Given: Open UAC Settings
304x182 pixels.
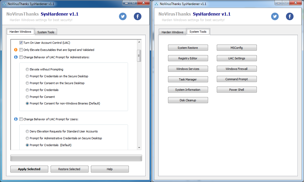Looking at the screenshot, I should click(236, 58).
